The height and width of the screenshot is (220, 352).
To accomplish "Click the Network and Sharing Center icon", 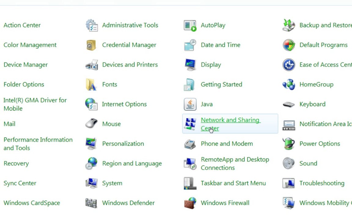I will pos(190,124).
